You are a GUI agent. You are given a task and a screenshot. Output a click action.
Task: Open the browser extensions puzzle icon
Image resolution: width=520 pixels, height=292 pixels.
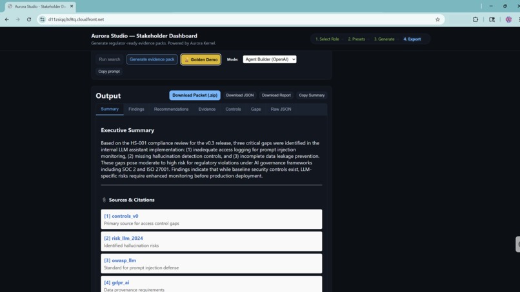click(475, 19)
